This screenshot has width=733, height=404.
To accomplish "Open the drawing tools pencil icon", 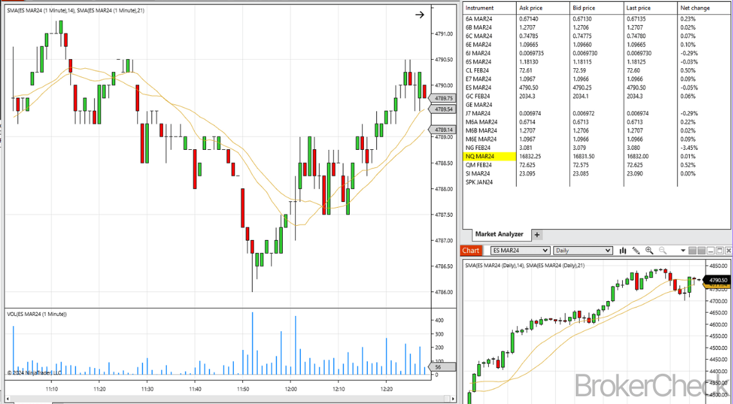I will click(636, 251).
